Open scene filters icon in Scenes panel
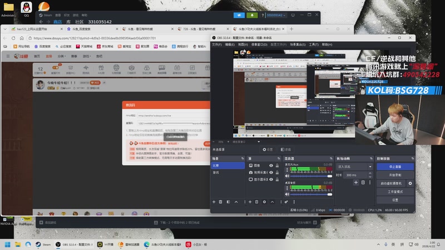This screenshot has height=250, width=445. [x=228, y=202]
